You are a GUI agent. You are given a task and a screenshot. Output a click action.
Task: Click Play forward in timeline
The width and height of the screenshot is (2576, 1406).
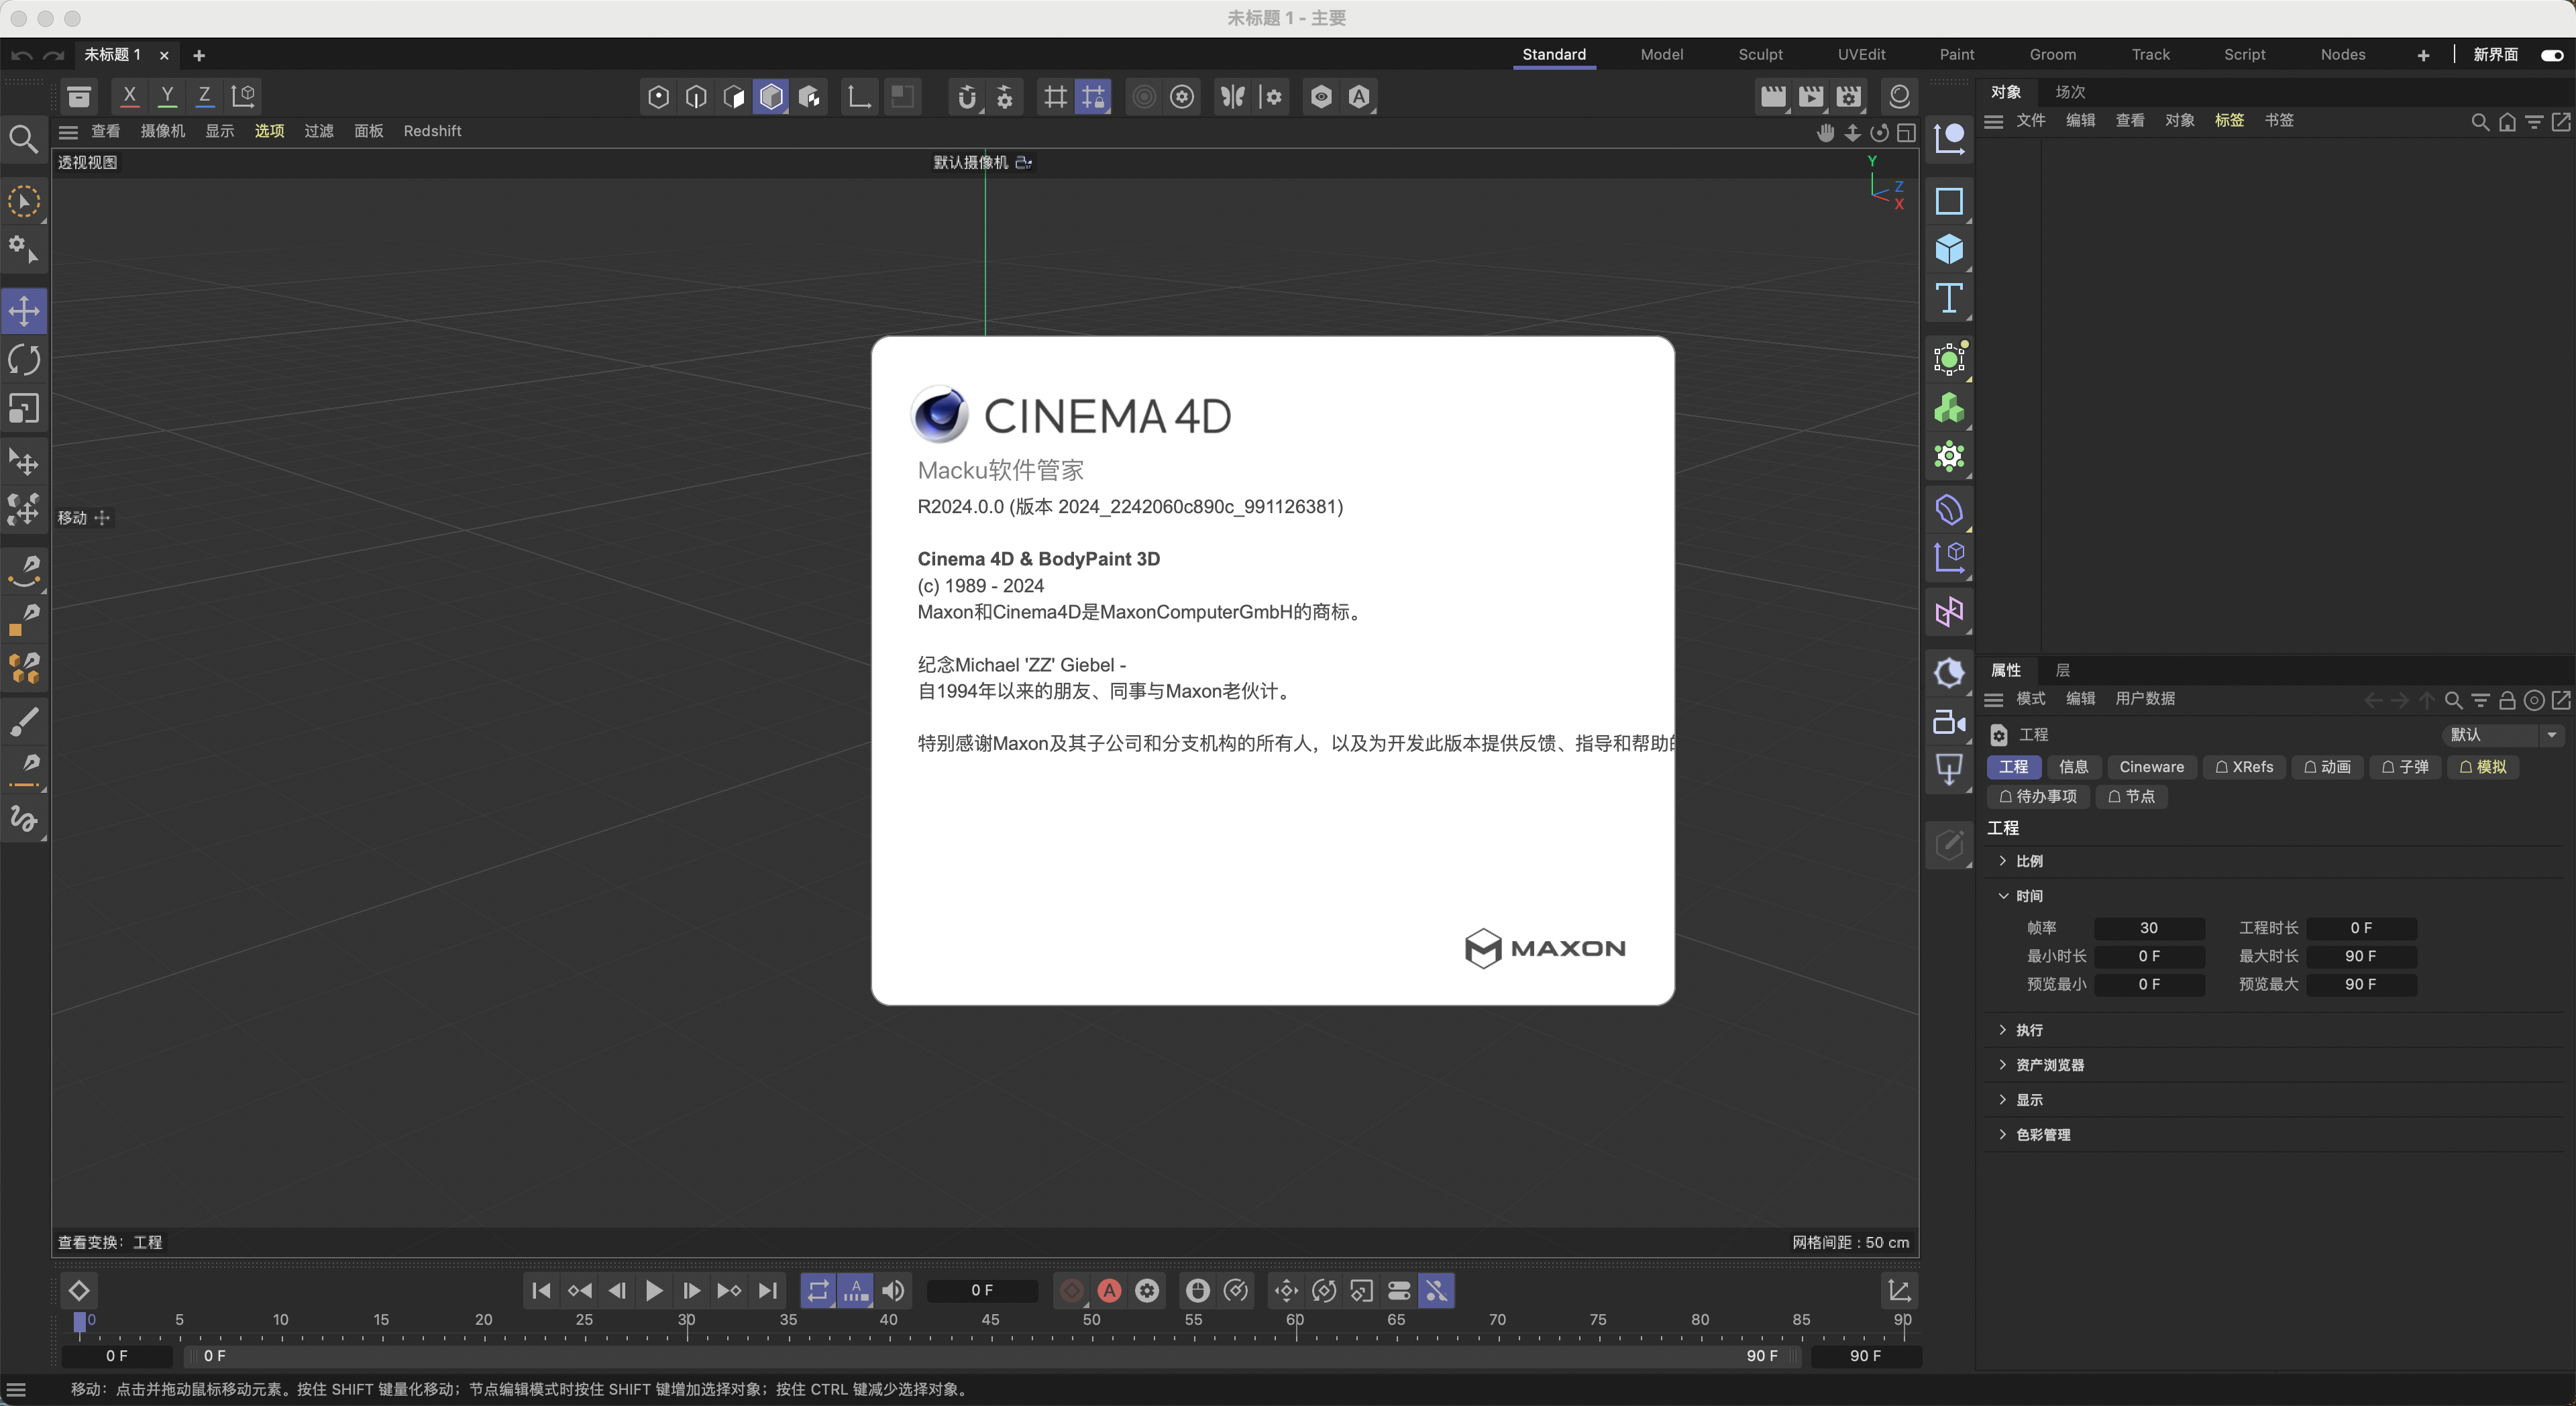pyautogui.click(x=654, y=1291)
